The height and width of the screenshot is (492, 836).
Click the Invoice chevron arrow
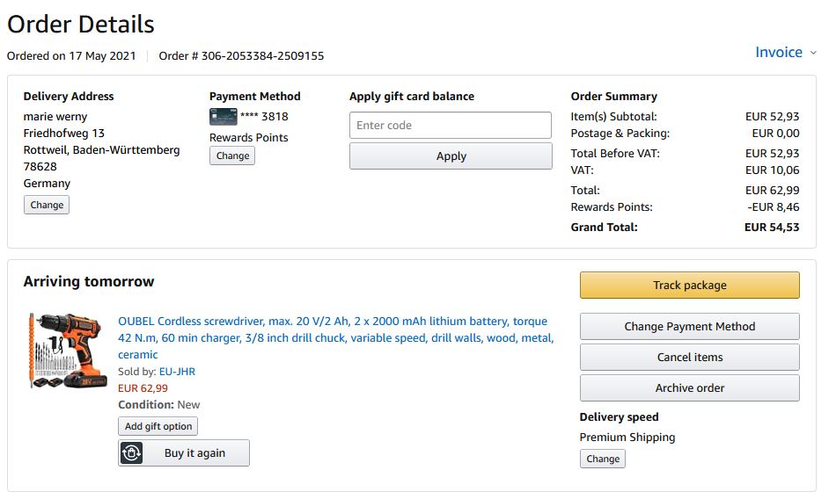click(x=813, y=53)
